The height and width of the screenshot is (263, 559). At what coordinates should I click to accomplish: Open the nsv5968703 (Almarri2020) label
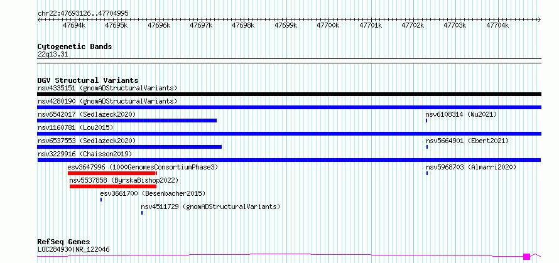click(x=471, y=167)
